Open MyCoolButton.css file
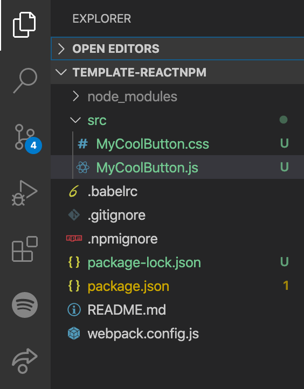Image resolution: width=304 pixels, height=389 pixels. pyautogui.click(x=153, y=144)
